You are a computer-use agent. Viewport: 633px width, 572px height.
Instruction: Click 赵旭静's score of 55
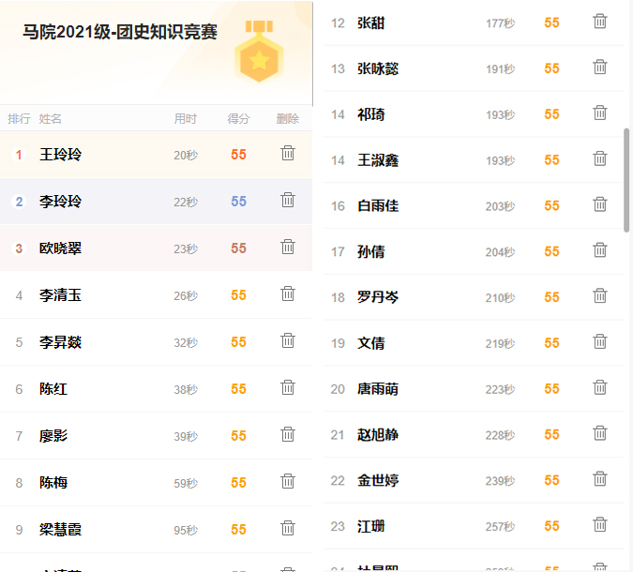coord(551,435)
